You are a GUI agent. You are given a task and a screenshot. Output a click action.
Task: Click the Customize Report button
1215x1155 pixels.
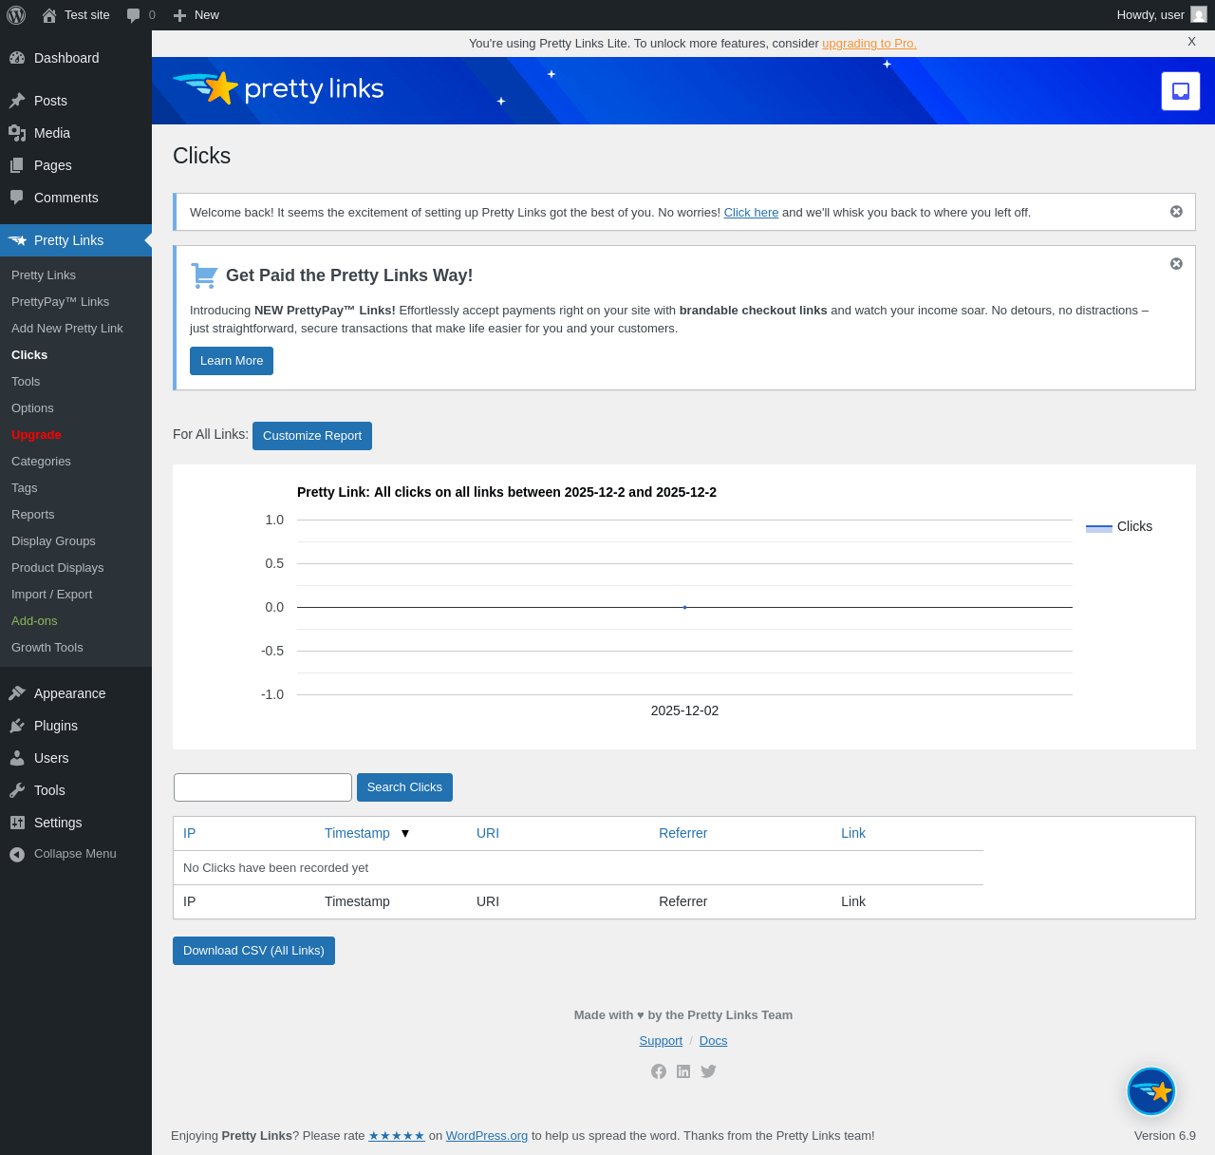click(312, 436)
